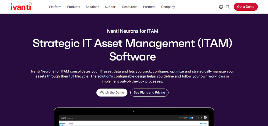This screenshot has width=268, height=126.
Task: Click the home icon in demo sidebar
Action: (62, 125)
